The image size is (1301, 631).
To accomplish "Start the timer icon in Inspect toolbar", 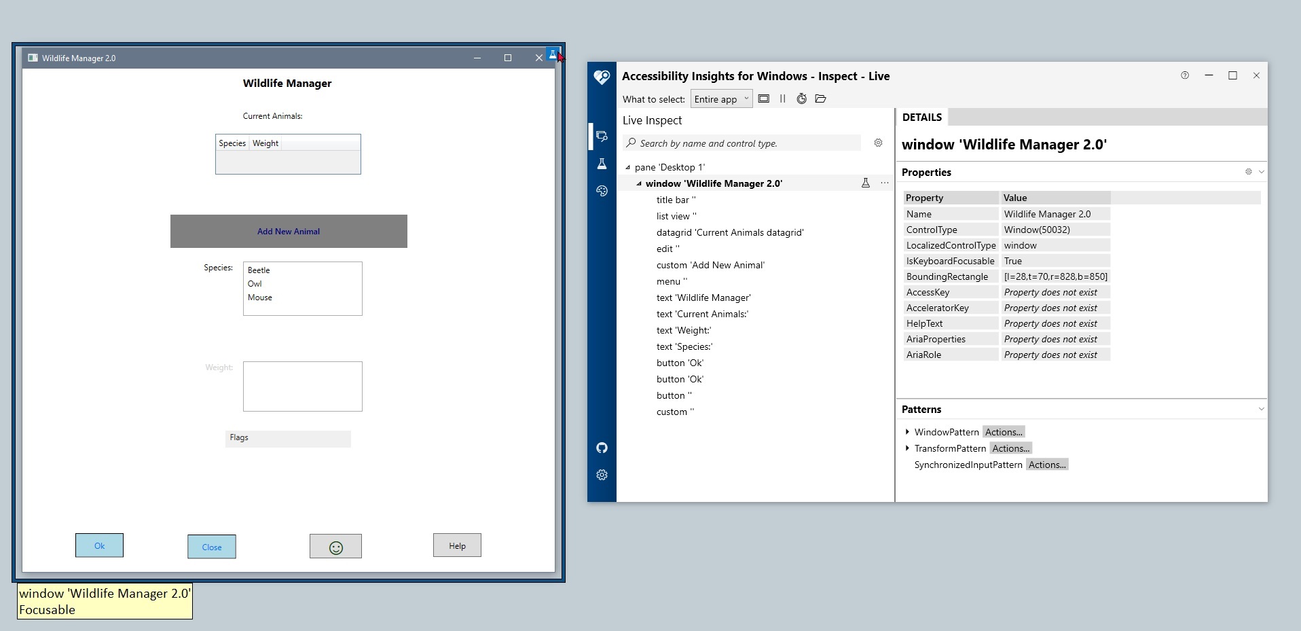I will (x=801, y=98).
